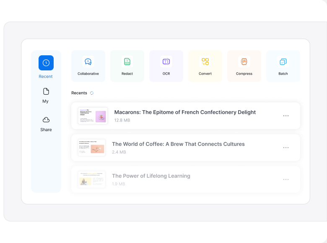Click the Recents heading text

tap(79, 93)
